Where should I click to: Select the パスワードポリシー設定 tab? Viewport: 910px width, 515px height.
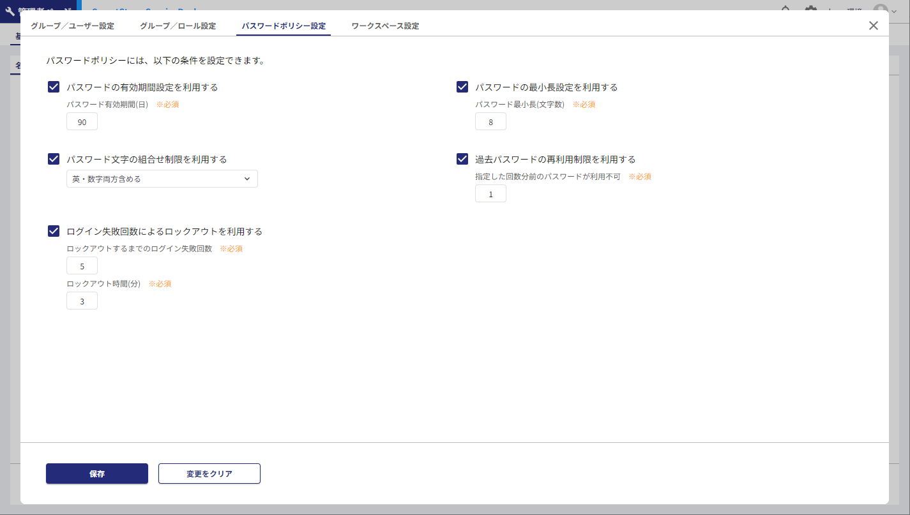284,26
